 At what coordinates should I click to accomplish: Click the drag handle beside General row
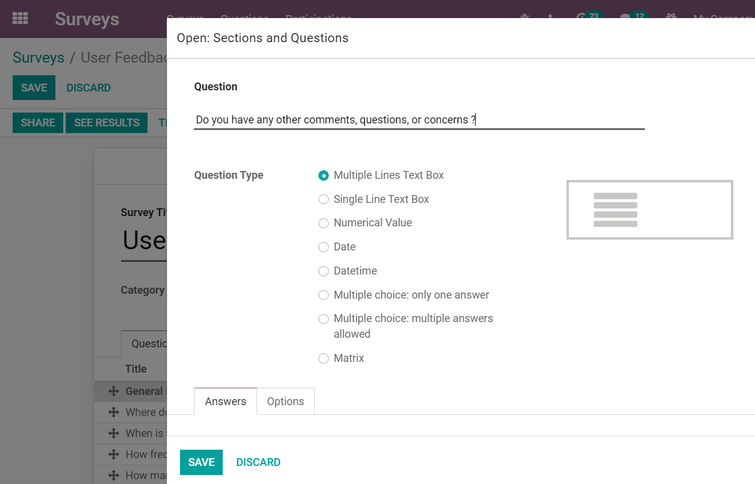coord(113,391)
